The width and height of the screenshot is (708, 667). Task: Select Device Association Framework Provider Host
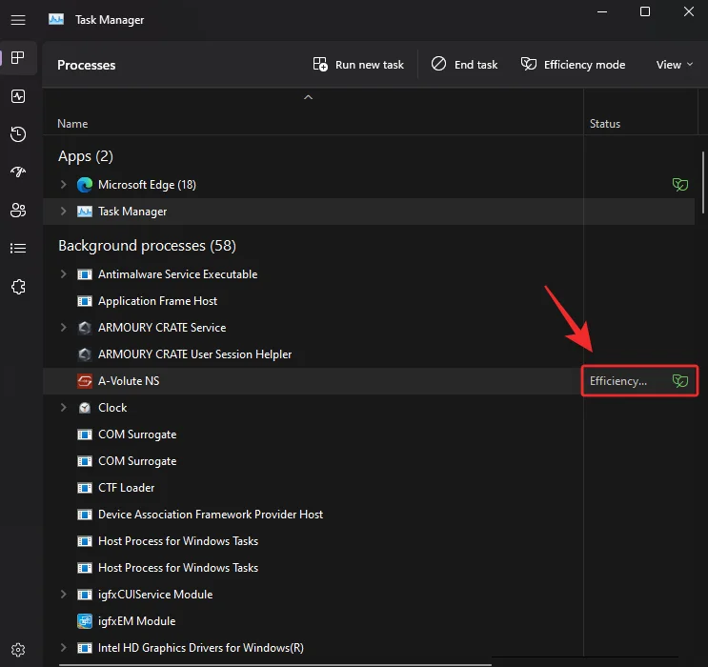point(369,515)
